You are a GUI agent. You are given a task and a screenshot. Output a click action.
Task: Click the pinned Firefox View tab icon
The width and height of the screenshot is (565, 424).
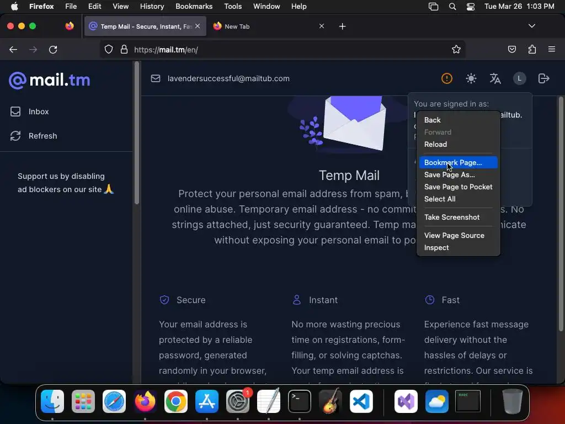coord(70,26)
